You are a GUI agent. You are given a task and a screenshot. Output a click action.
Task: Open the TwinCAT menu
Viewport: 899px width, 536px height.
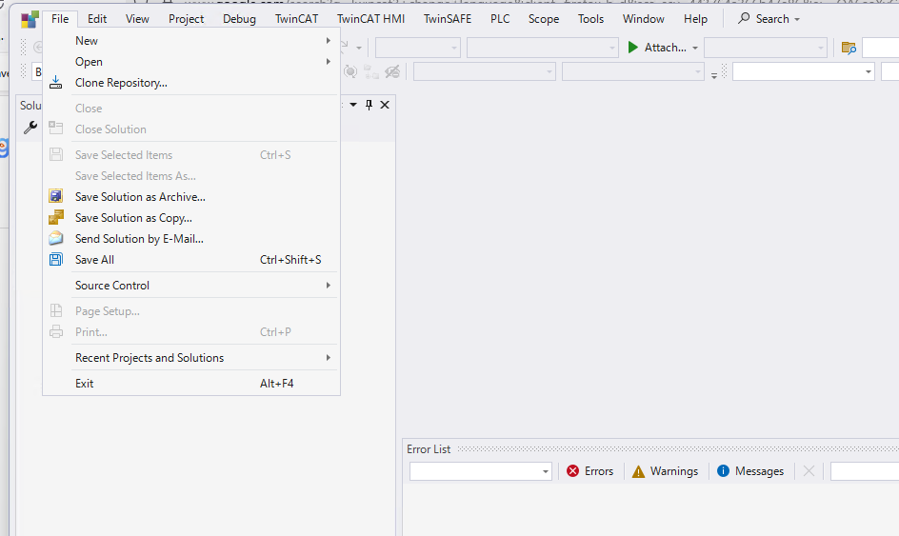click(x=295, y=19)
